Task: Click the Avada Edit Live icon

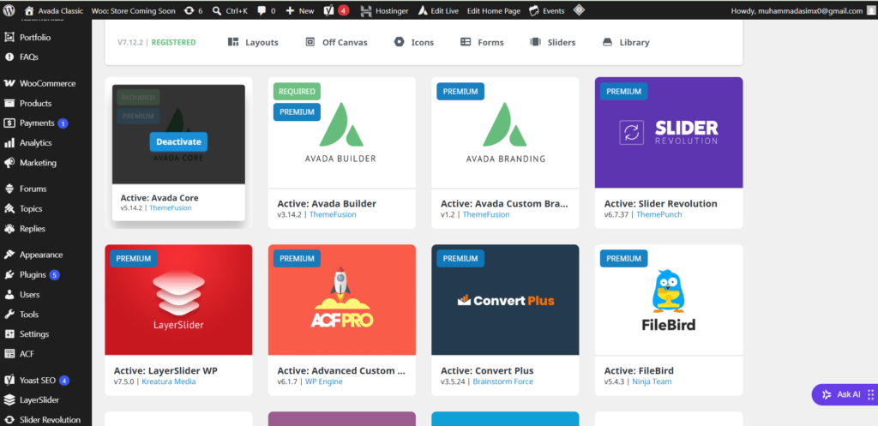Action: click(422, 10)
